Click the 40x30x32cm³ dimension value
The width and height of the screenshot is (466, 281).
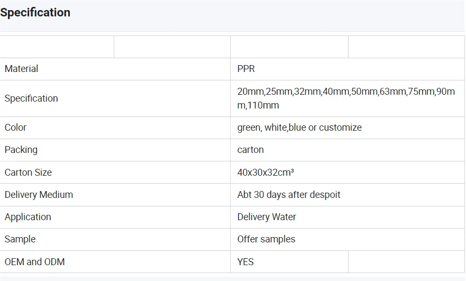266,173
